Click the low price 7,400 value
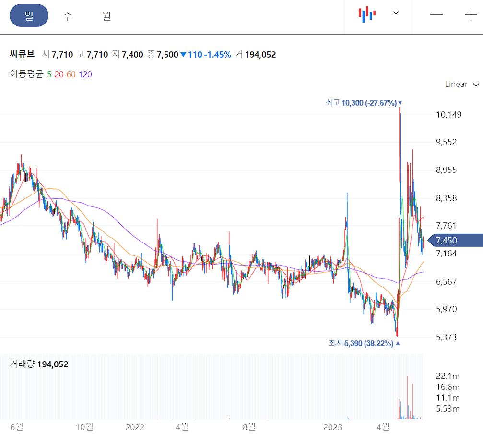 [132, 55]
